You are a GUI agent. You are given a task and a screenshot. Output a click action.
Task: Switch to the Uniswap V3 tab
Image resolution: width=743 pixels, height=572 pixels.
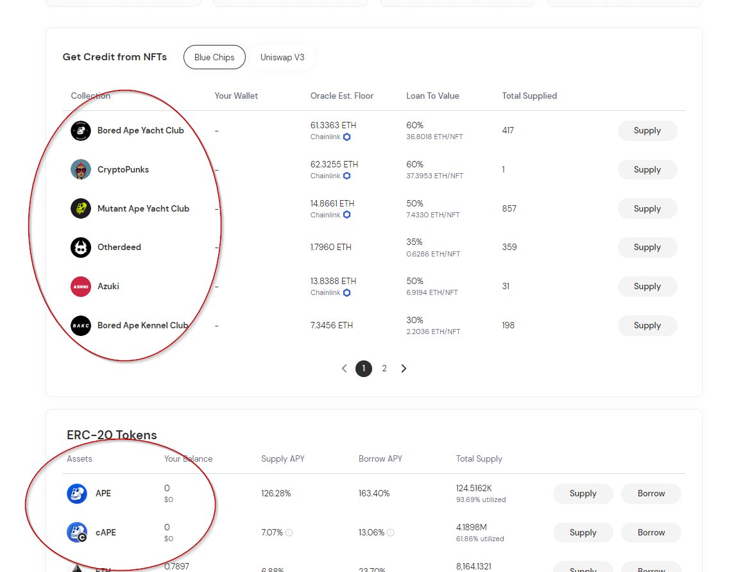[x=282, y=57]
